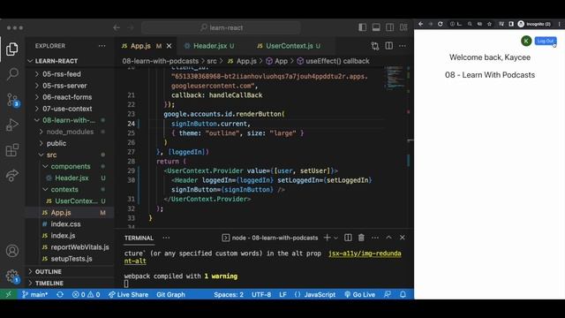Close the terminal panel
Viewport: 565px width, 318px height.
point(403,238)
